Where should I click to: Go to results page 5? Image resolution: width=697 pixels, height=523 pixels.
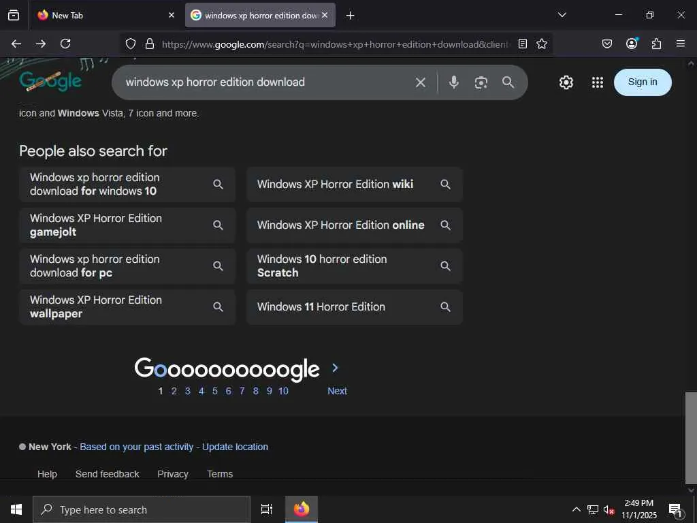click(x=214, y=391)
